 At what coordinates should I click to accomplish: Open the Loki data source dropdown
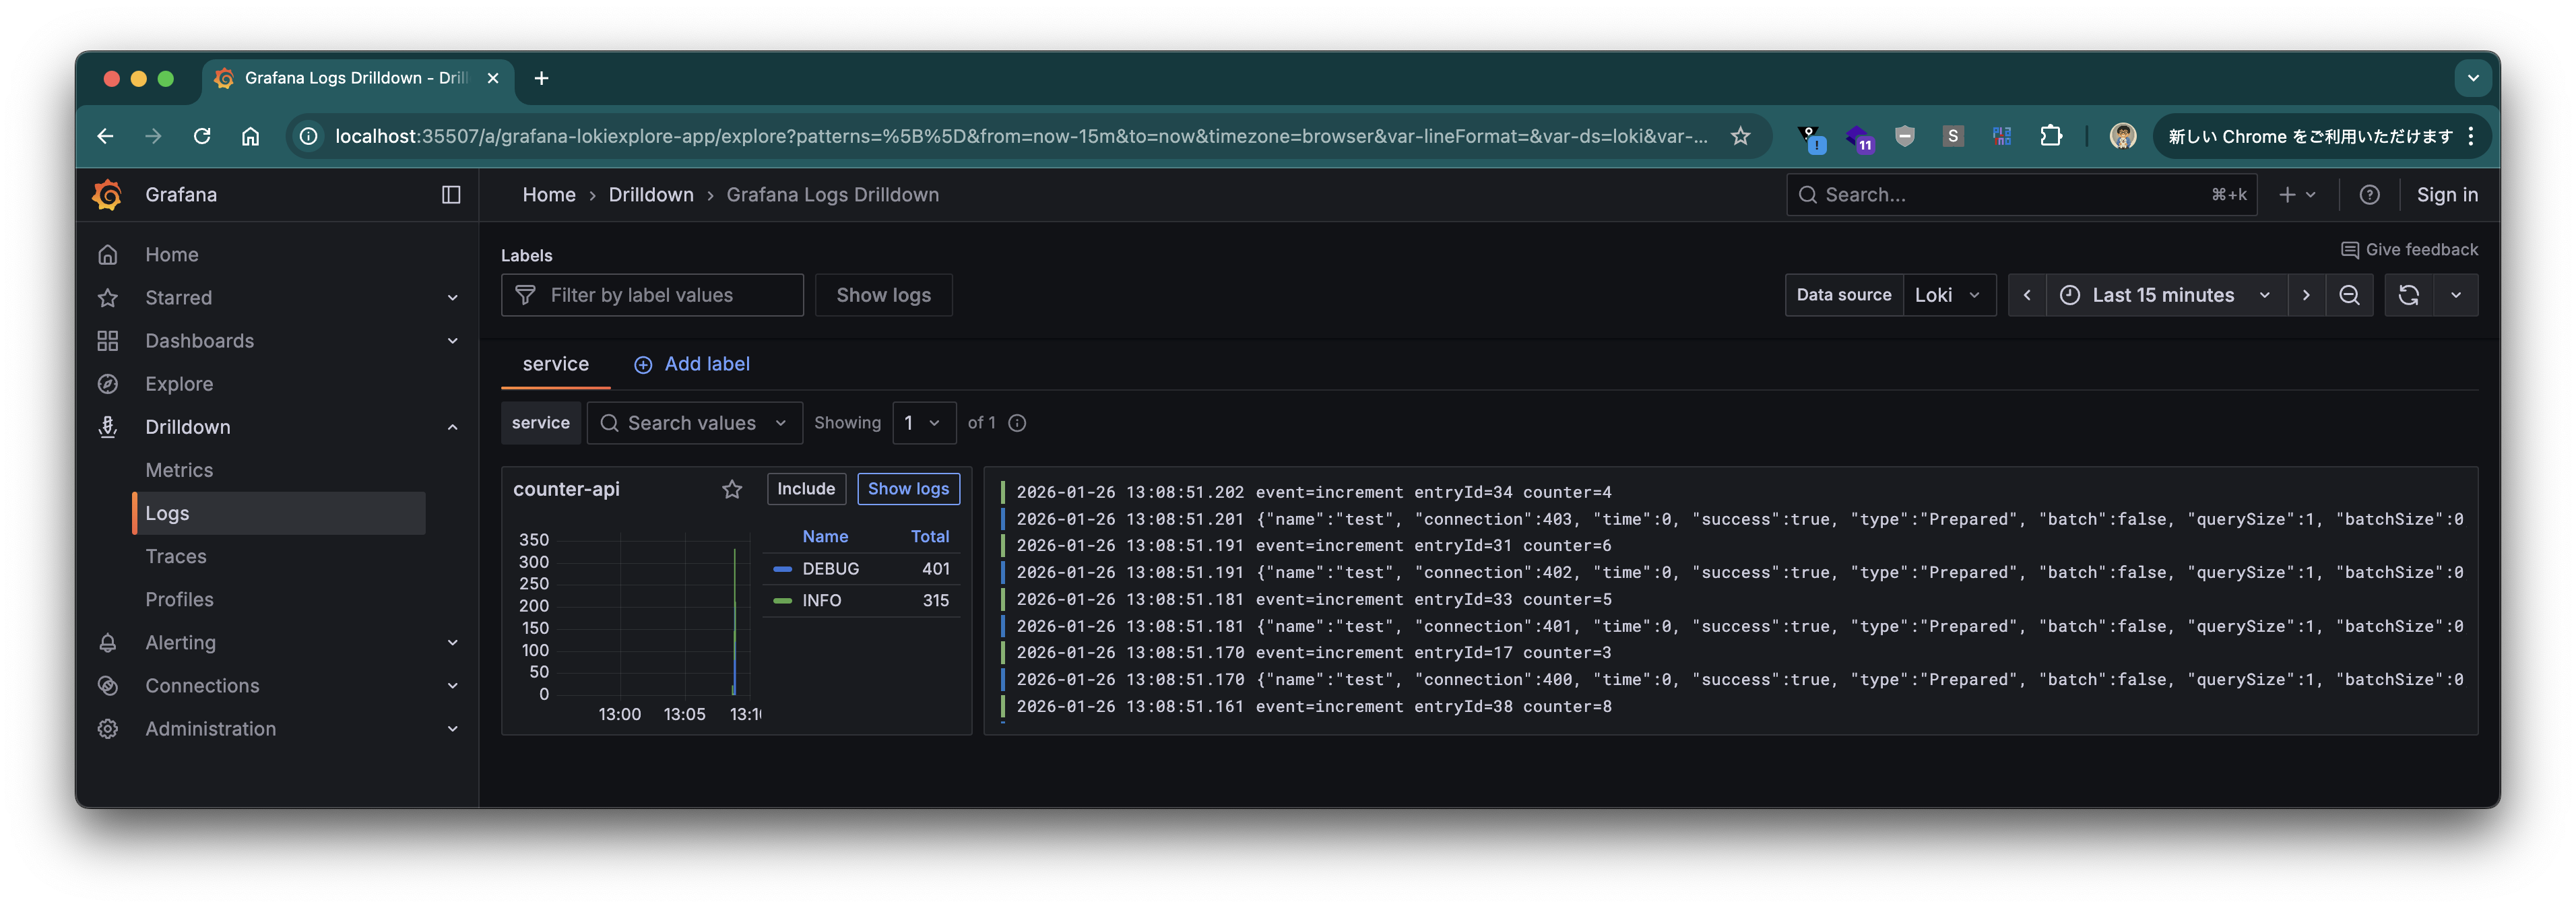(1947, 295)
